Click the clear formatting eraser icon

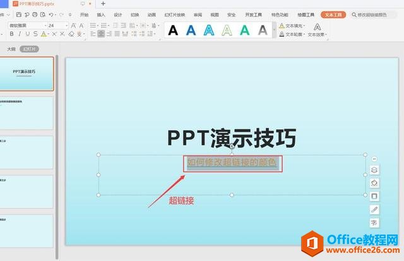[x=71, y=33]
